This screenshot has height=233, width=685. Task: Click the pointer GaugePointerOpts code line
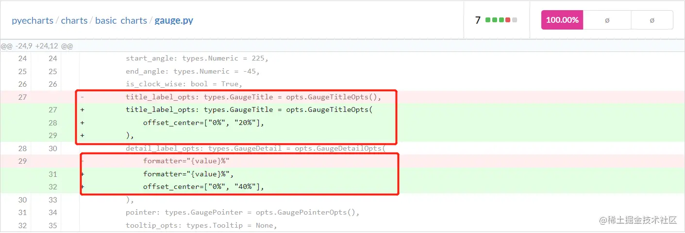tap(242, 212)
